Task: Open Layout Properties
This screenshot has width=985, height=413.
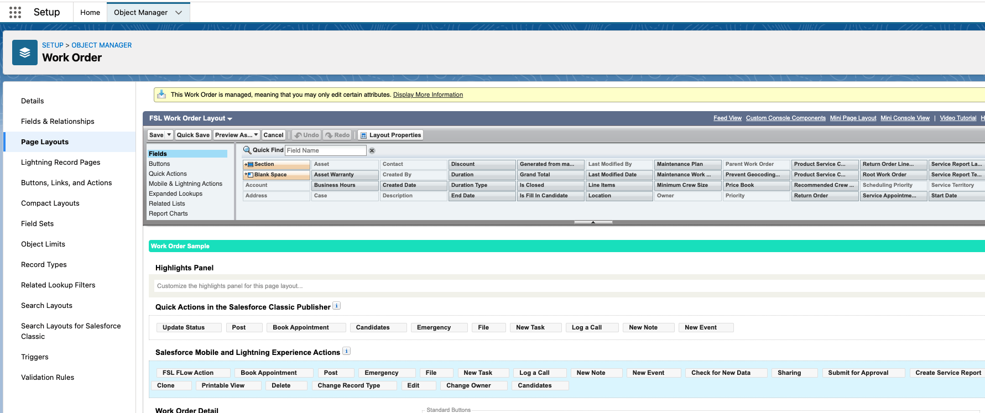Action: (390, 135)
